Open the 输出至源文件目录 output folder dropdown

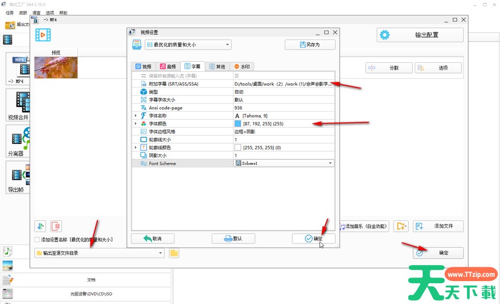[x=99, y=253]
